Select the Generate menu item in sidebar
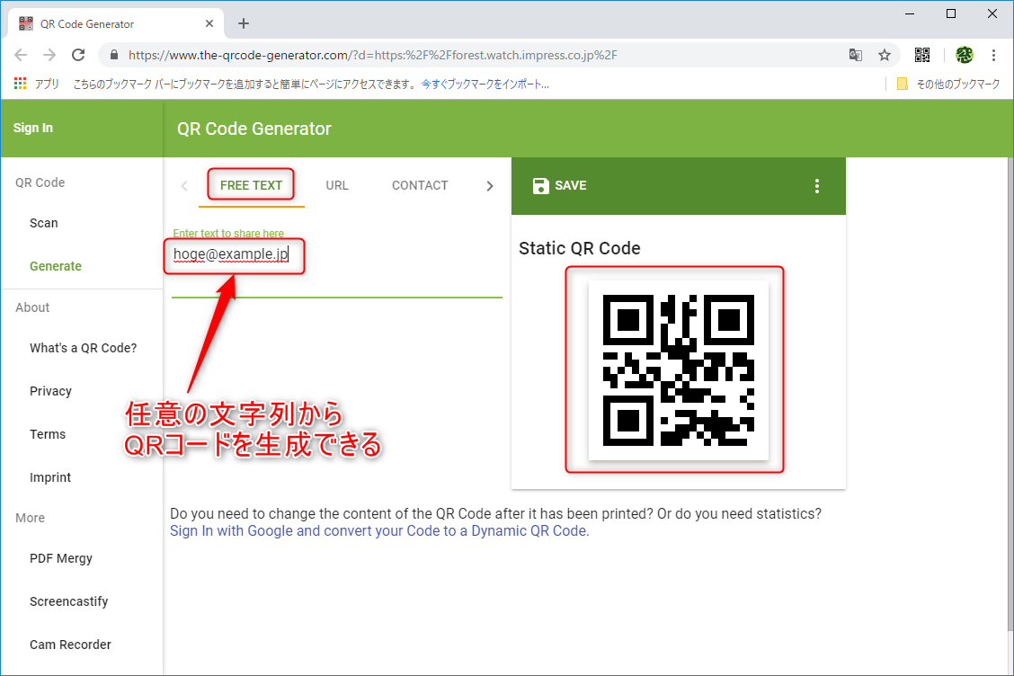 (x=55, y=265)
